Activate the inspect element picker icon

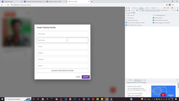pos(126,8)
